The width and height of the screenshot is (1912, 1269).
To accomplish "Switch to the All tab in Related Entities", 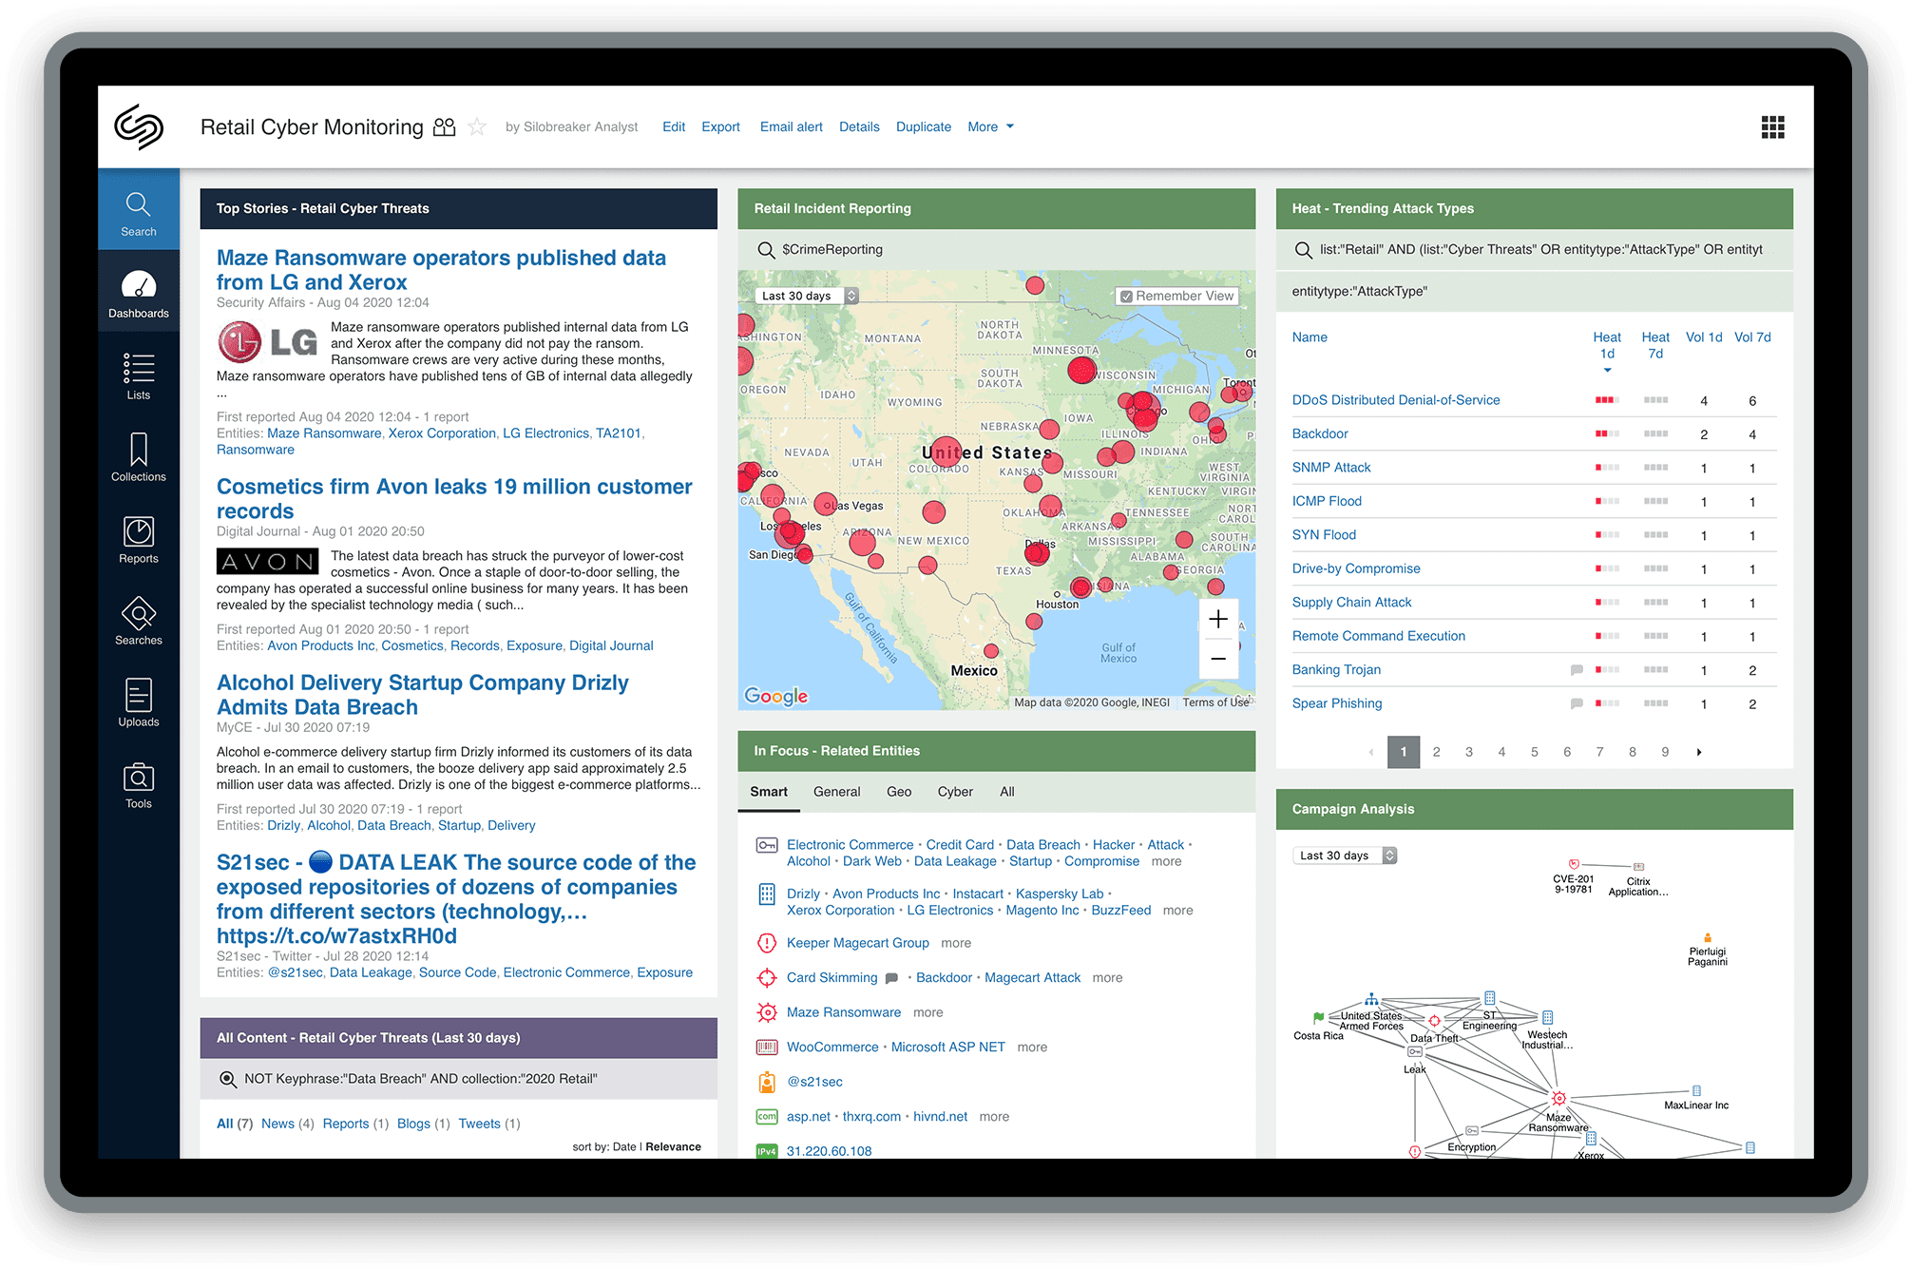I will 1007,792.
